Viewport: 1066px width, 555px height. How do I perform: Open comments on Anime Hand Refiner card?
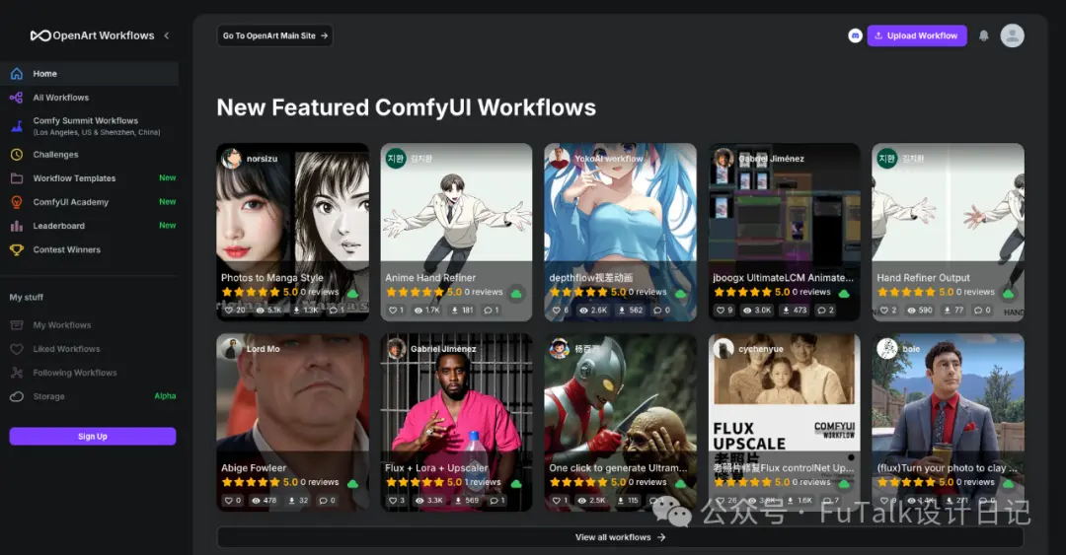[x=492, y=310]
